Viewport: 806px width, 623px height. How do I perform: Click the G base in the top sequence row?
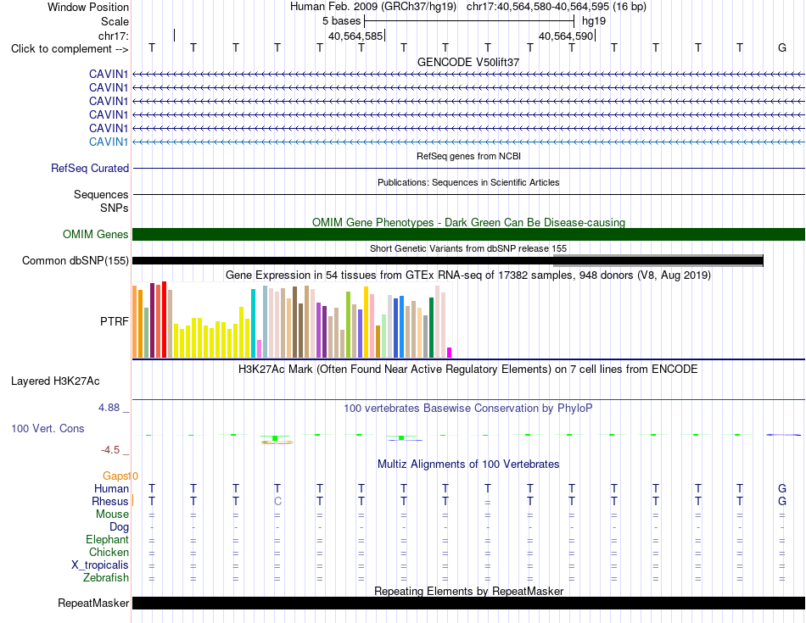782,47
